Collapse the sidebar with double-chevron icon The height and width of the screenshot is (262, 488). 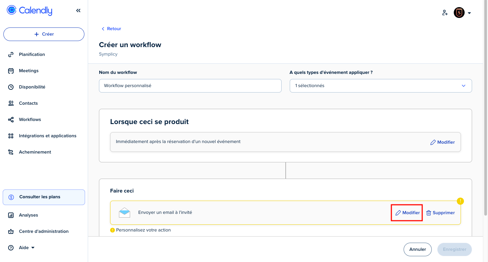click(x=78, y=11)
